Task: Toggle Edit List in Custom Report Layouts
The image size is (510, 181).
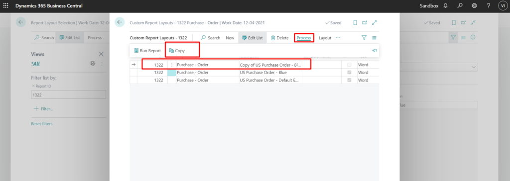Action: point(253,38)
